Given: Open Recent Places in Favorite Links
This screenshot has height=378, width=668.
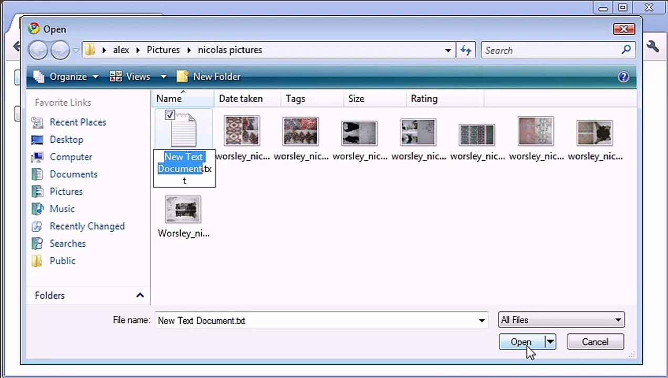Looking at the screenshot, I should point(68,122).
